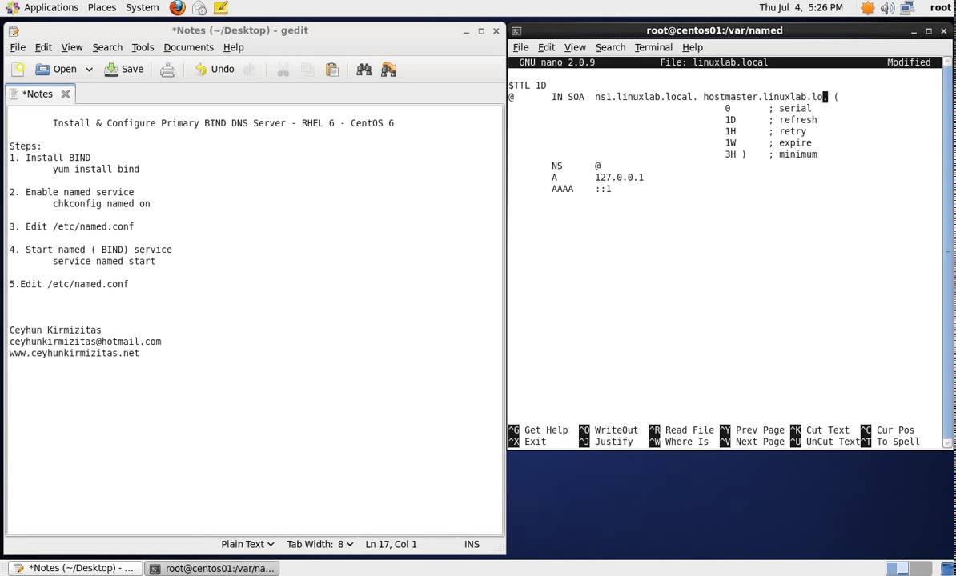Launch Firefox from the top panel
The height and width of the screenshot is (576, 956).
coord(178,7)
